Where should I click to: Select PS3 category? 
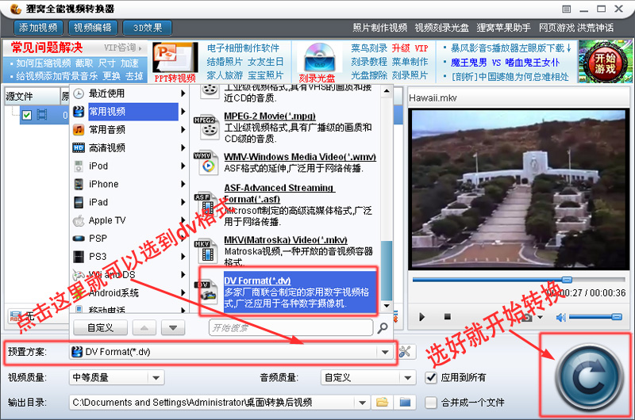point(129,257)
